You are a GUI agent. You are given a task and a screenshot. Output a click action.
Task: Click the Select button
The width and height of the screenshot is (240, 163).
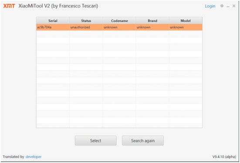click(x=96, y=141)
